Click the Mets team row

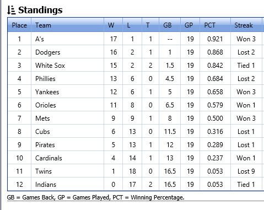click(x=136, y=119)
